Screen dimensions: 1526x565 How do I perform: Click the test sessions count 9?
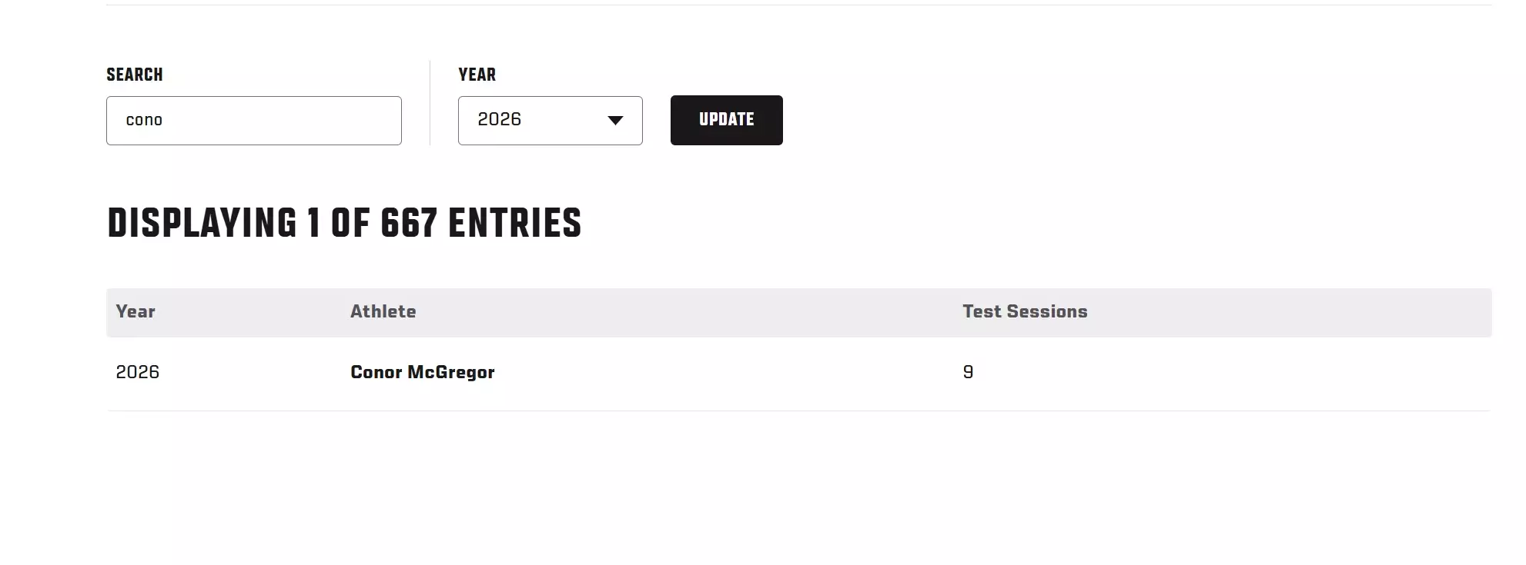click(968, 373)
